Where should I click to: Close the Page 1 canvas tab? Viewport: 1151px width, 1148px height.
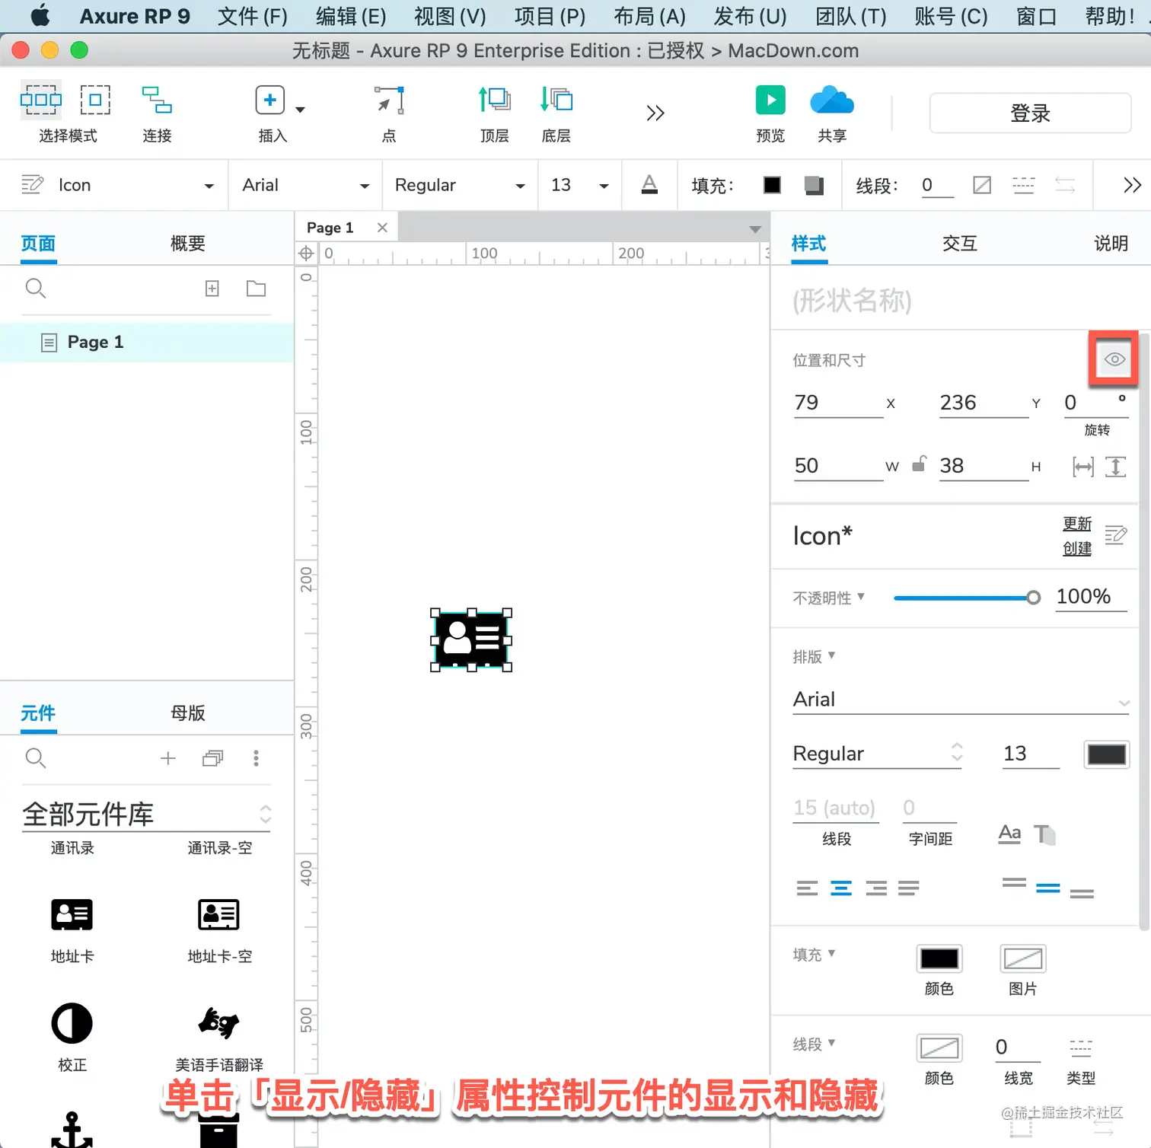[382, 228]
